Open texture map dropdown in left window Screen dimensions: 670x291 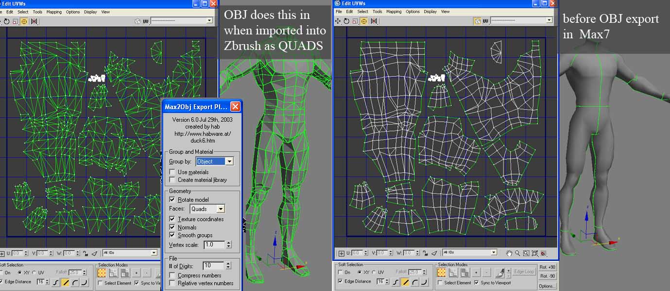pos(182,21)
